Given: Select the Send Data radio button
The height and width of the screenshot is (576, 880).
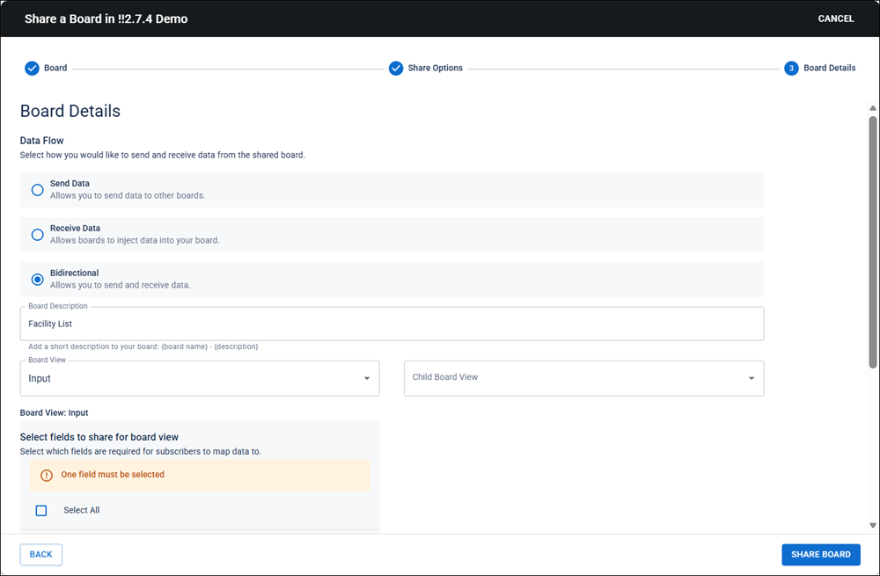Looking at the screenshot, I should [38, 190].
